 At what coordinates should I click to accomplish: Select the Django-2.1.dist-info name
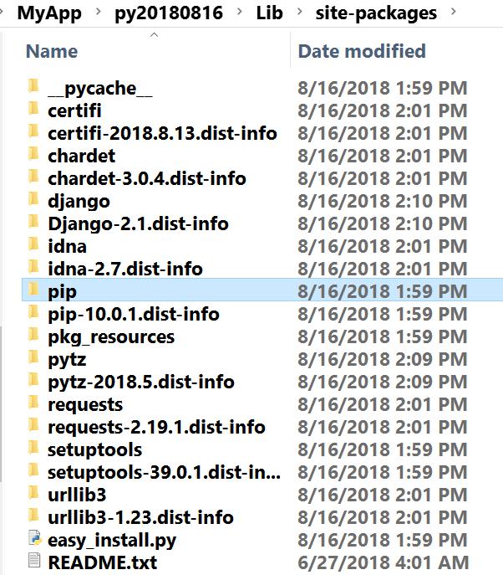coord(139,224)
